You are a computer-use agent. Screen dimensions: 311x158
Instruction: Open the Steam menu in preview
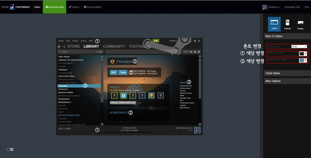point(61,41)
